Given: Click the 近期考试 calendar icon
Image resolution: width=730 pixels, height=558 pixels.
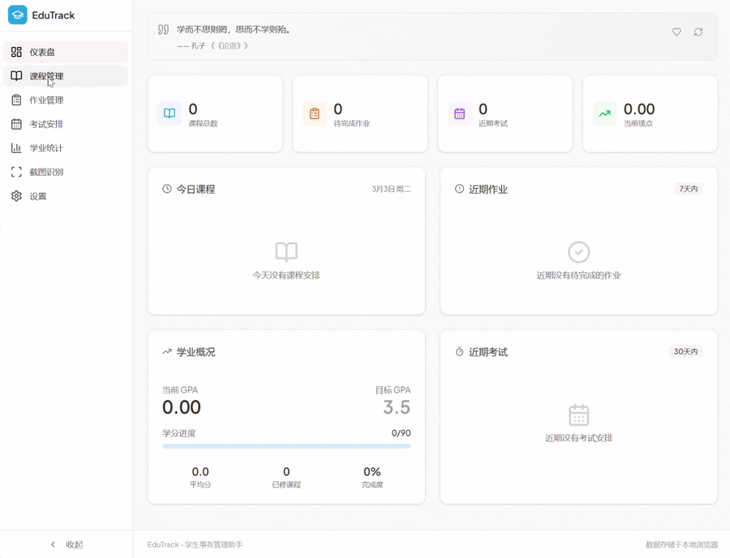Looking at the screenshot, I should (459, 113).
